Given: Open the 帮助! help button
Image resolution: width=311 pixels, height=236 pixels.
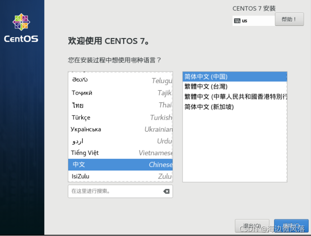Looking at the screenshot, I should 289,19.
